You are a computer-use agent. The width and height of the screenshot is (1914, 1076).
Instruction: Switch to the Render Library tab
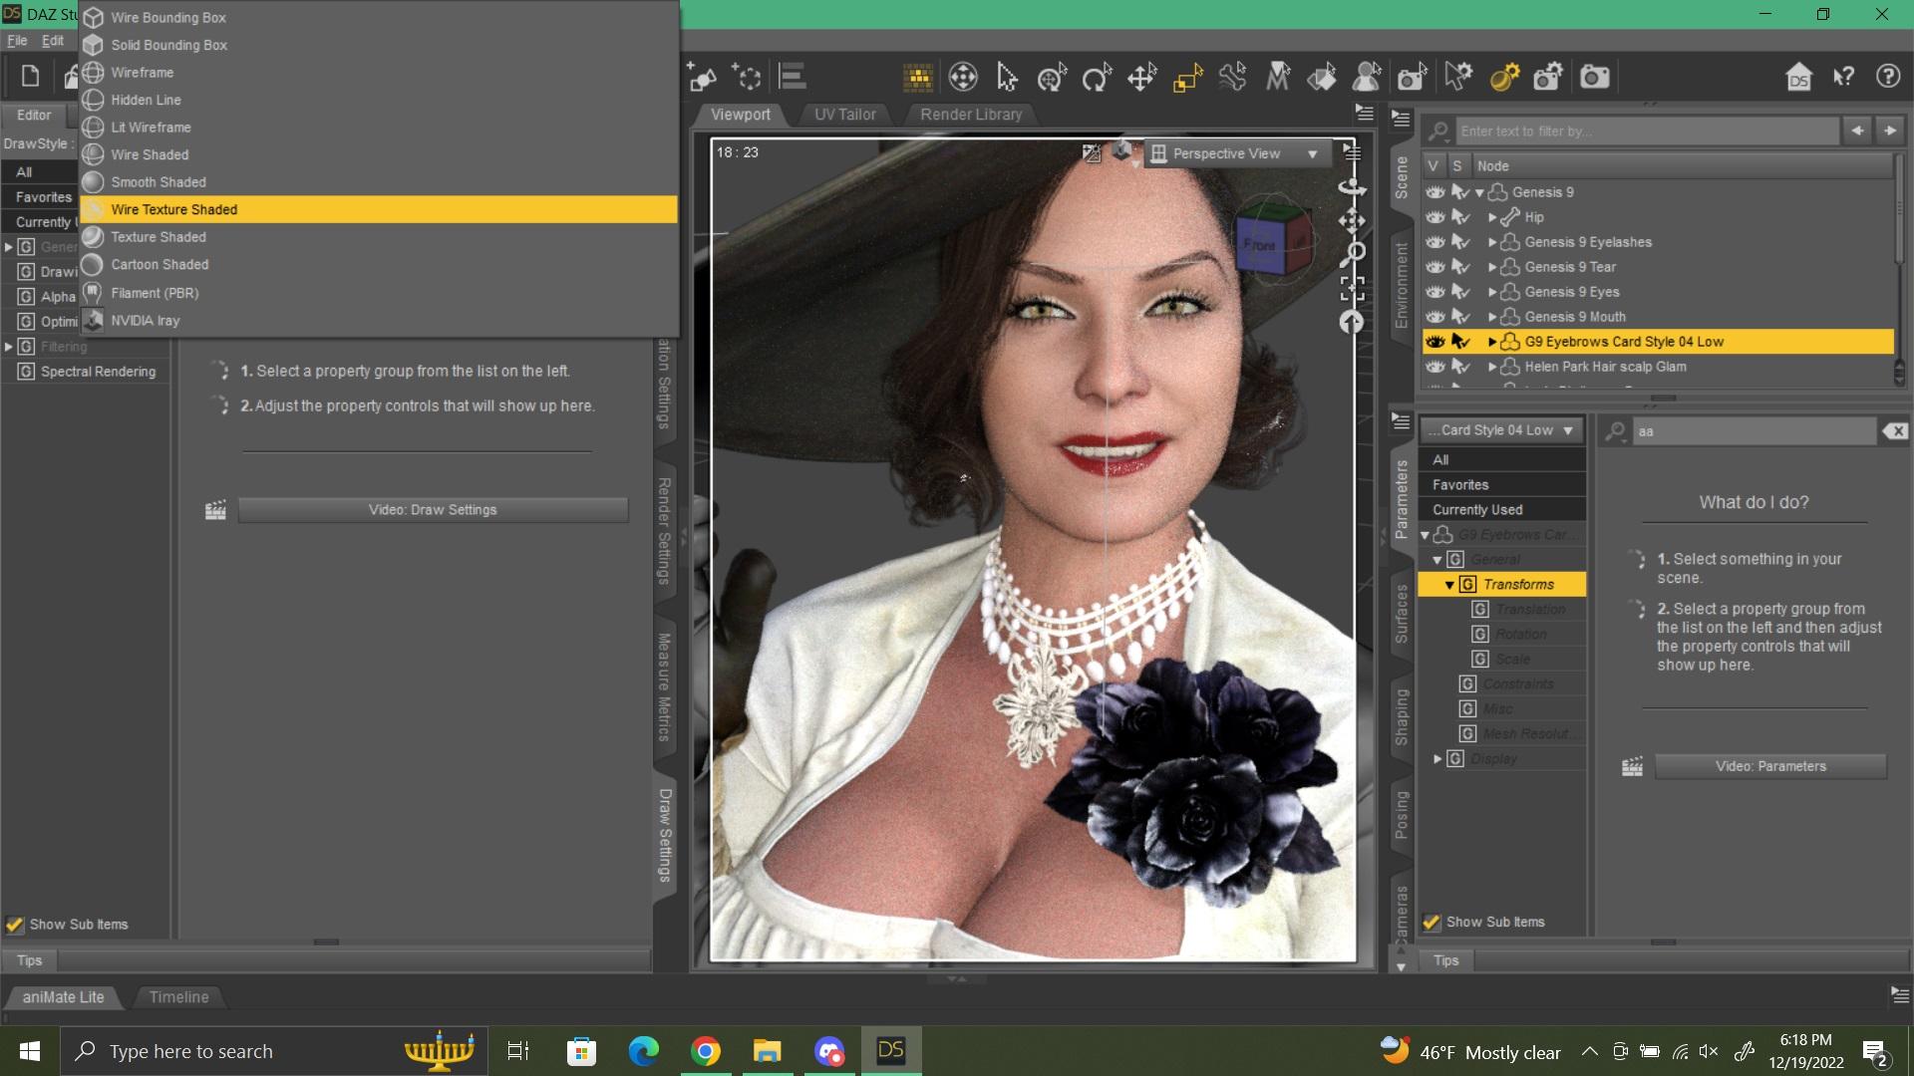(970, 115)
